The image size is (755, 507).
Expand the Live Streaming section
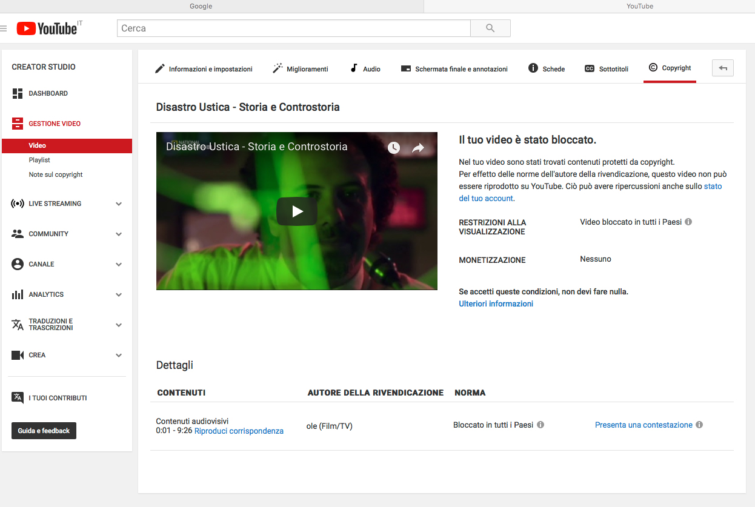[119, 204]
